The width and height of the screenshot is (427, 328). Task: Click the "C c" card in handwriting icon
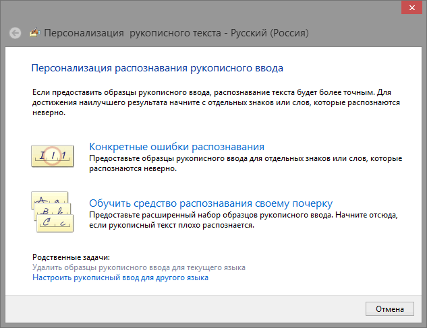[x=55, y=222]
